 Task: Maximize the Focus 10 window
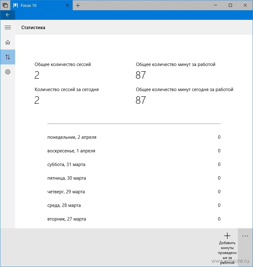[x=230, y=5]
